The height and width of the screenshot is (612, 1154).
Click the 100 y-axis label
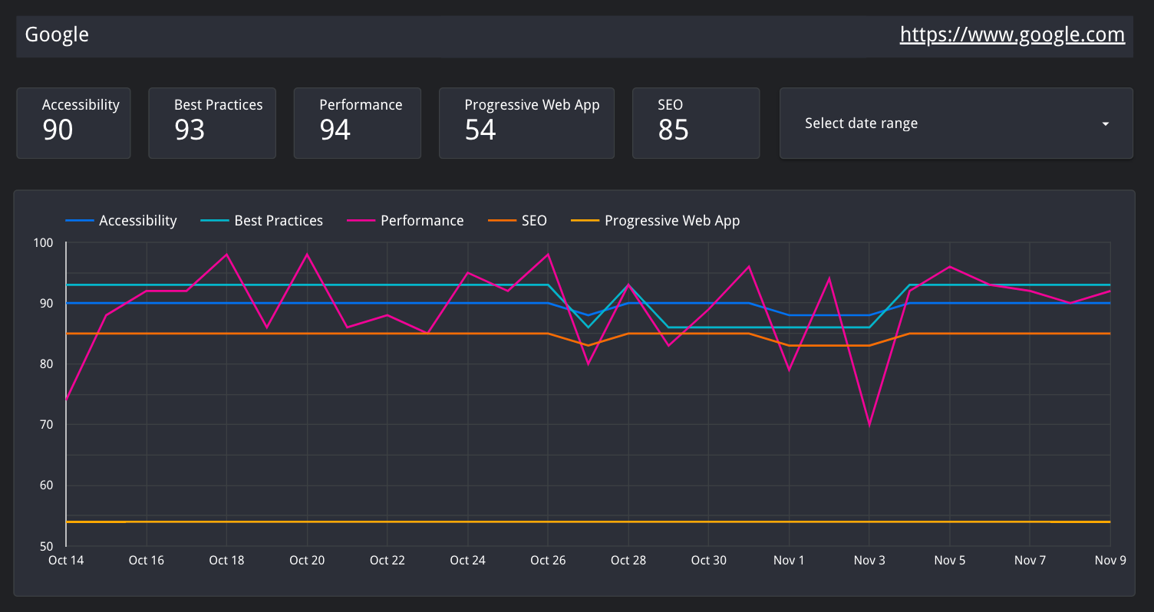43,243
